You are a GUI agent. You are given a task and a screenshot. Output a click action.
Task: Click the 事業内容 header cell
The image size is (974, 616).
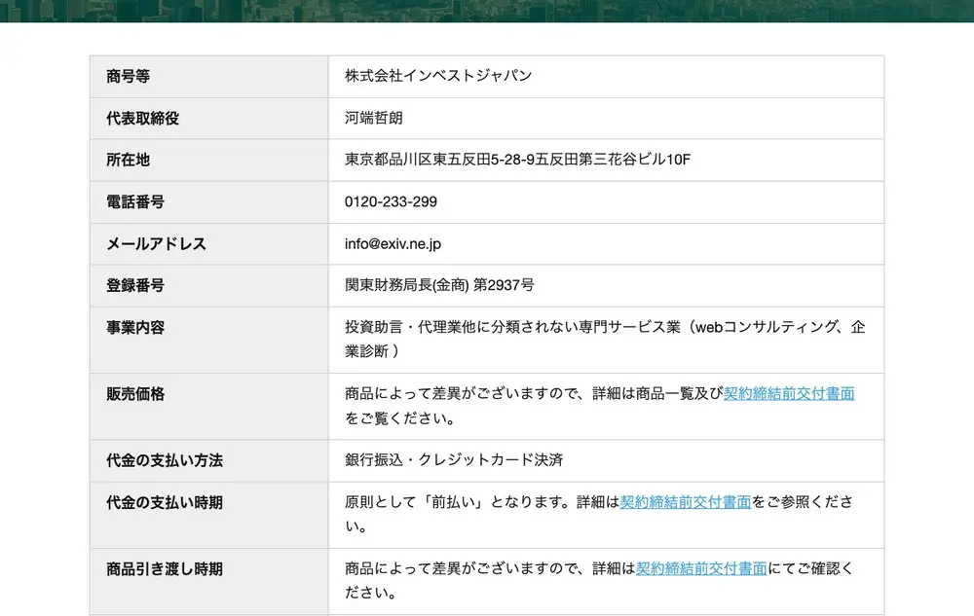[x=209, y=340]
